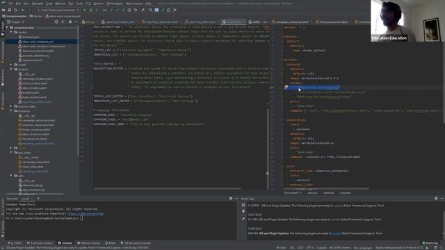Click update link in latest Event Log entry
The height and width of the screenshot is (250, 445).
coord(337,233)
